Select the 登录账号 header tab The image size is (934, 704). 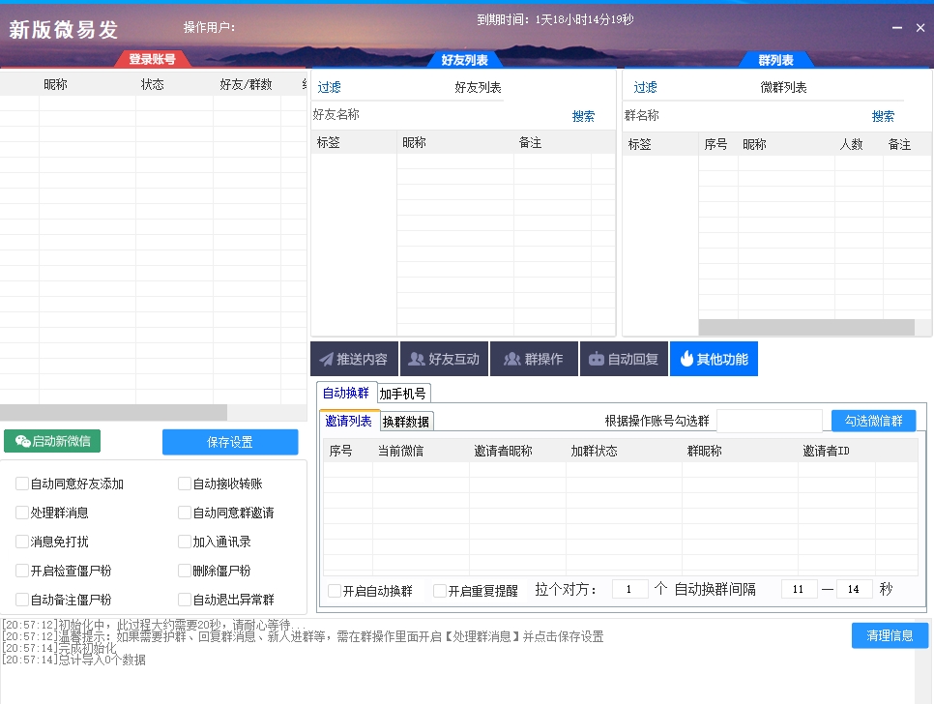coord(152,59)
